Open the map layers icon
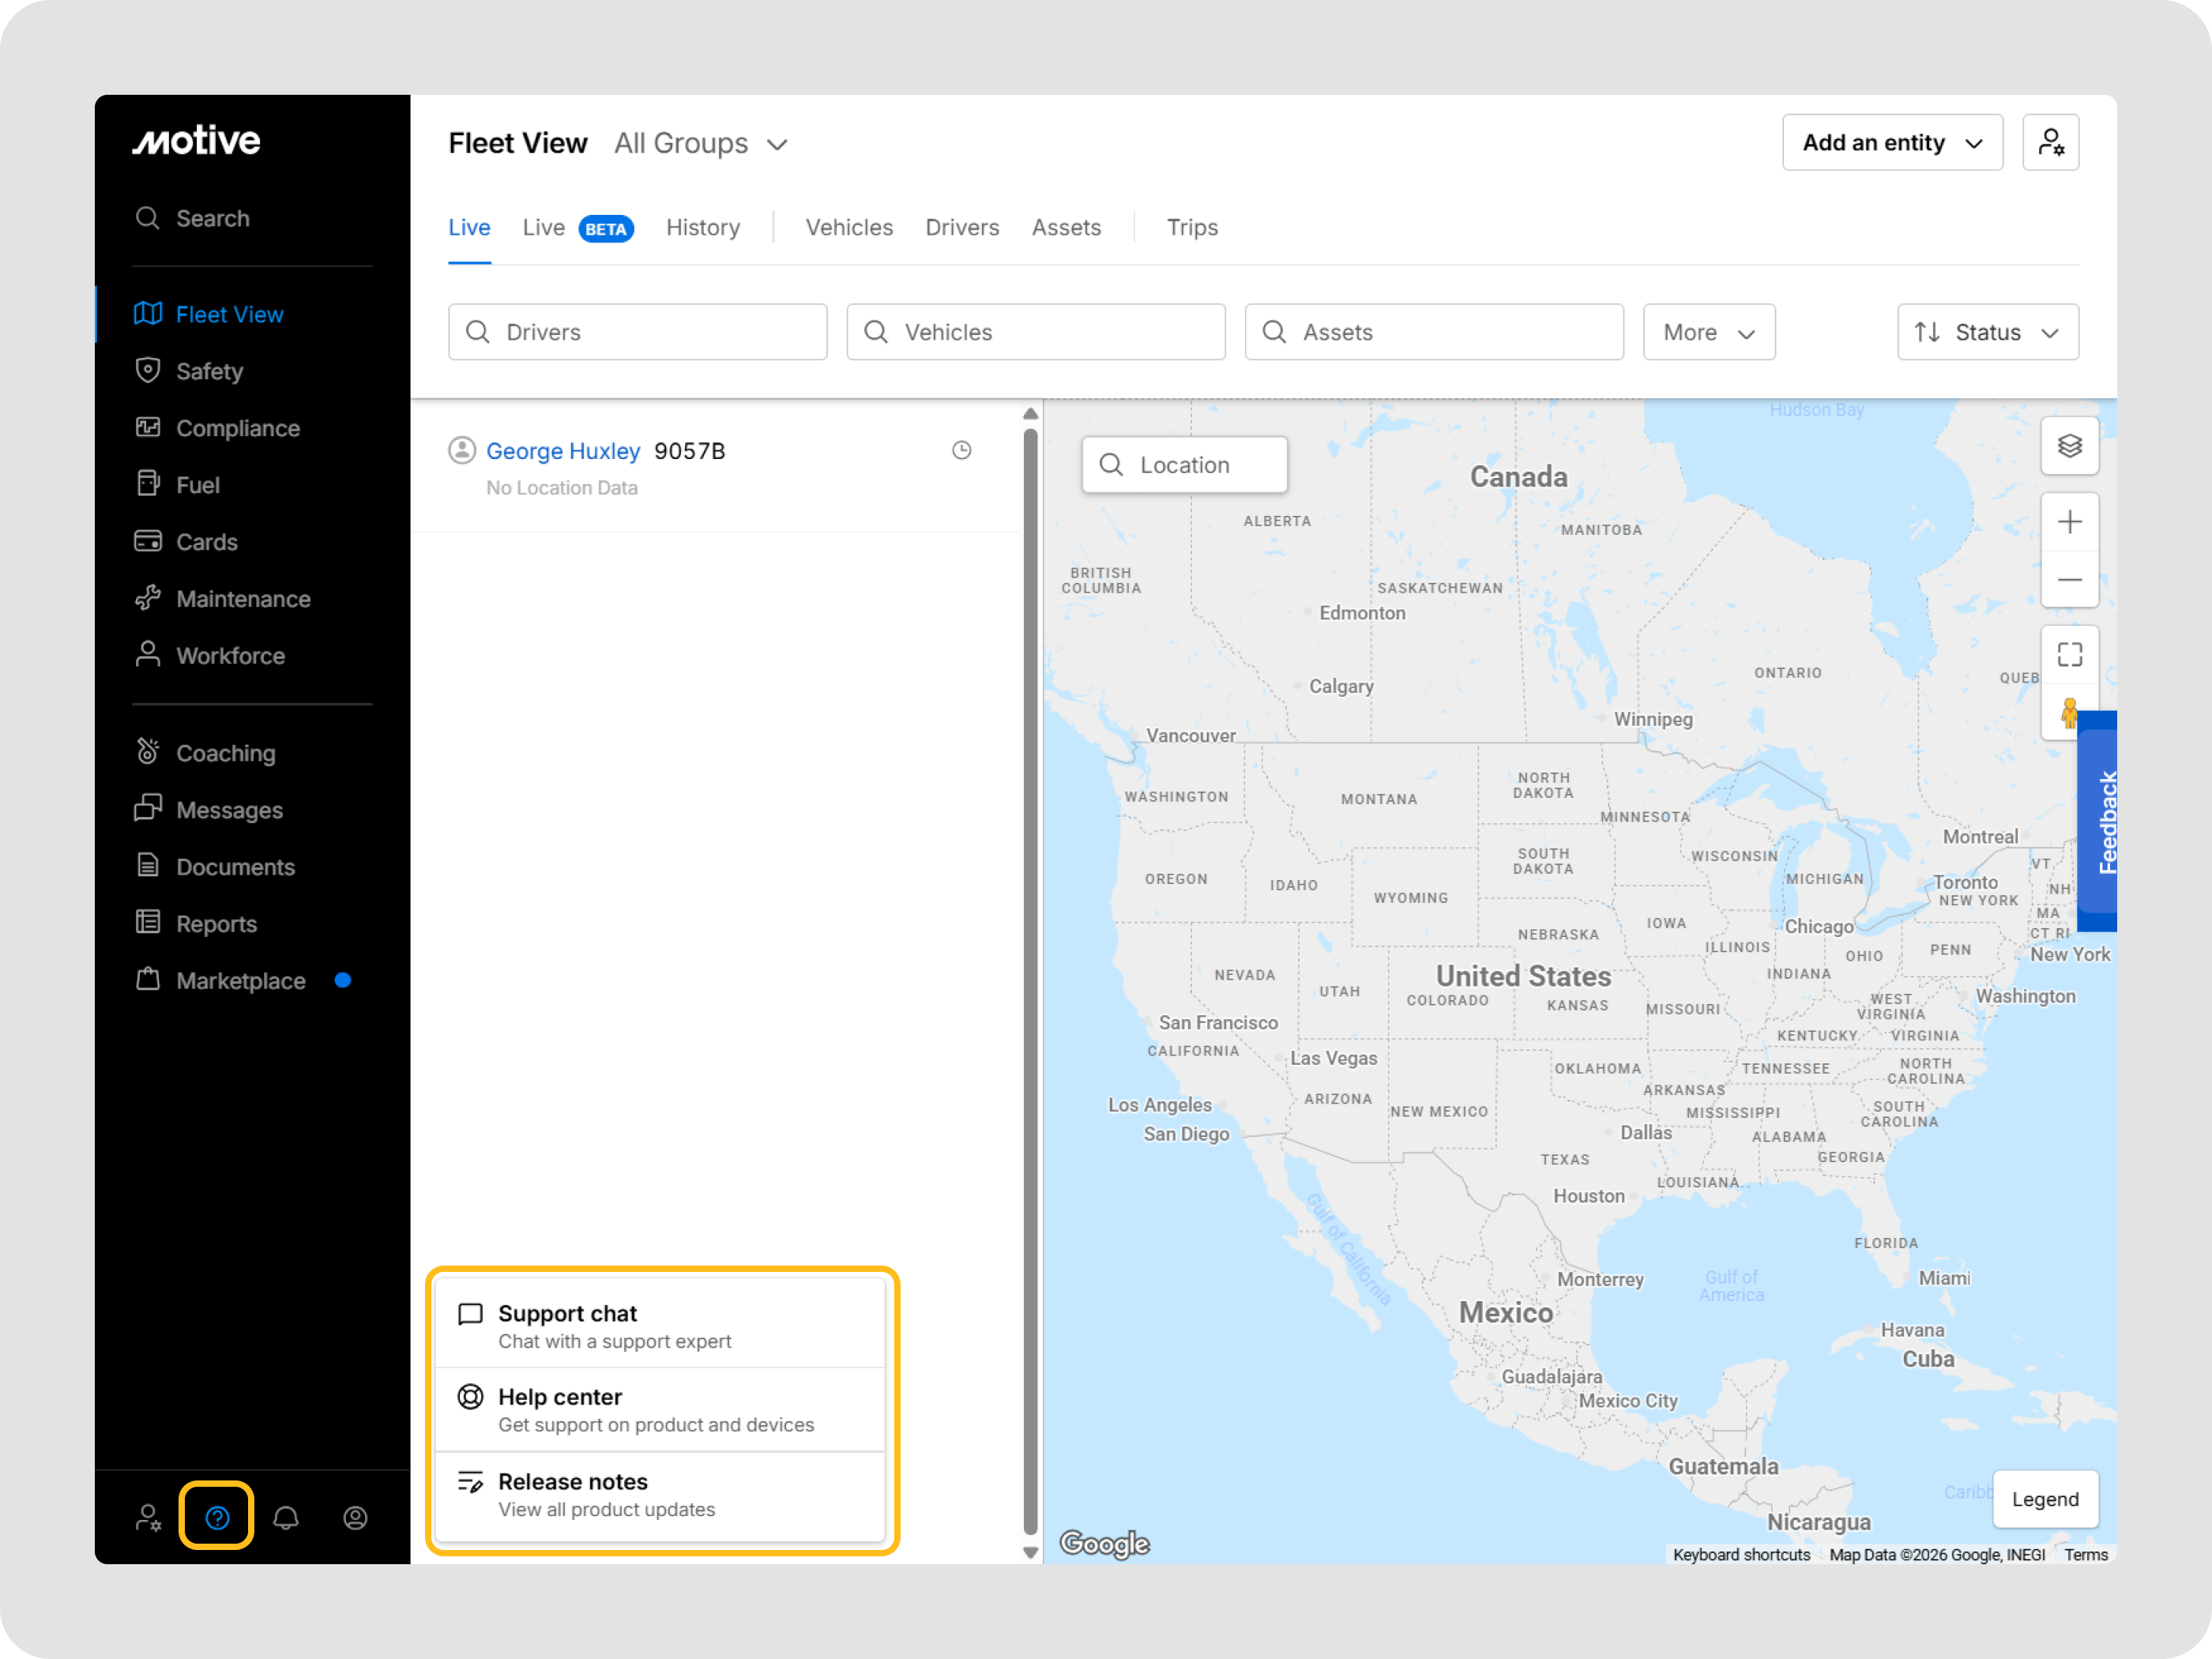 point(2069,446)
